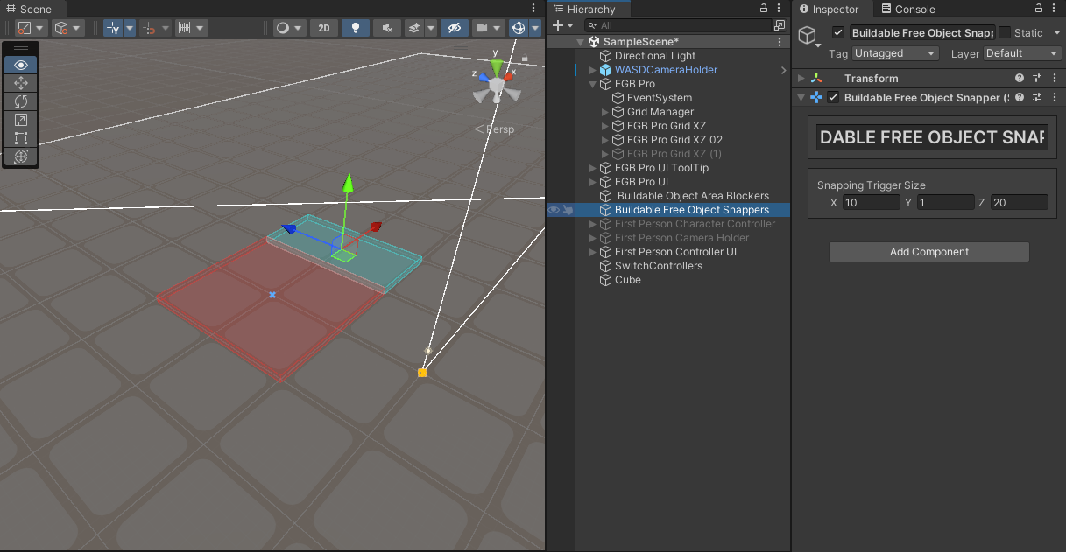Select the Transform tool in Scene overlay
Image resolution: width=1066 pixels, height=552 pixels.
click(x=21, y=157)
